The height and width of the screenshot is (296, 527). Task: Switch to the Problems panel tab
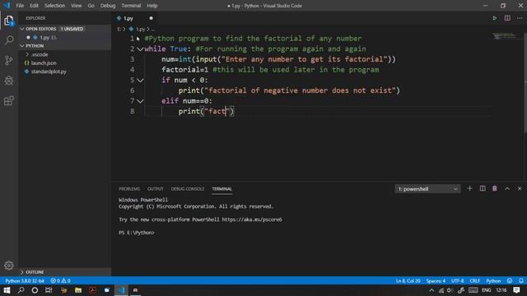click(x=129, y=189)
